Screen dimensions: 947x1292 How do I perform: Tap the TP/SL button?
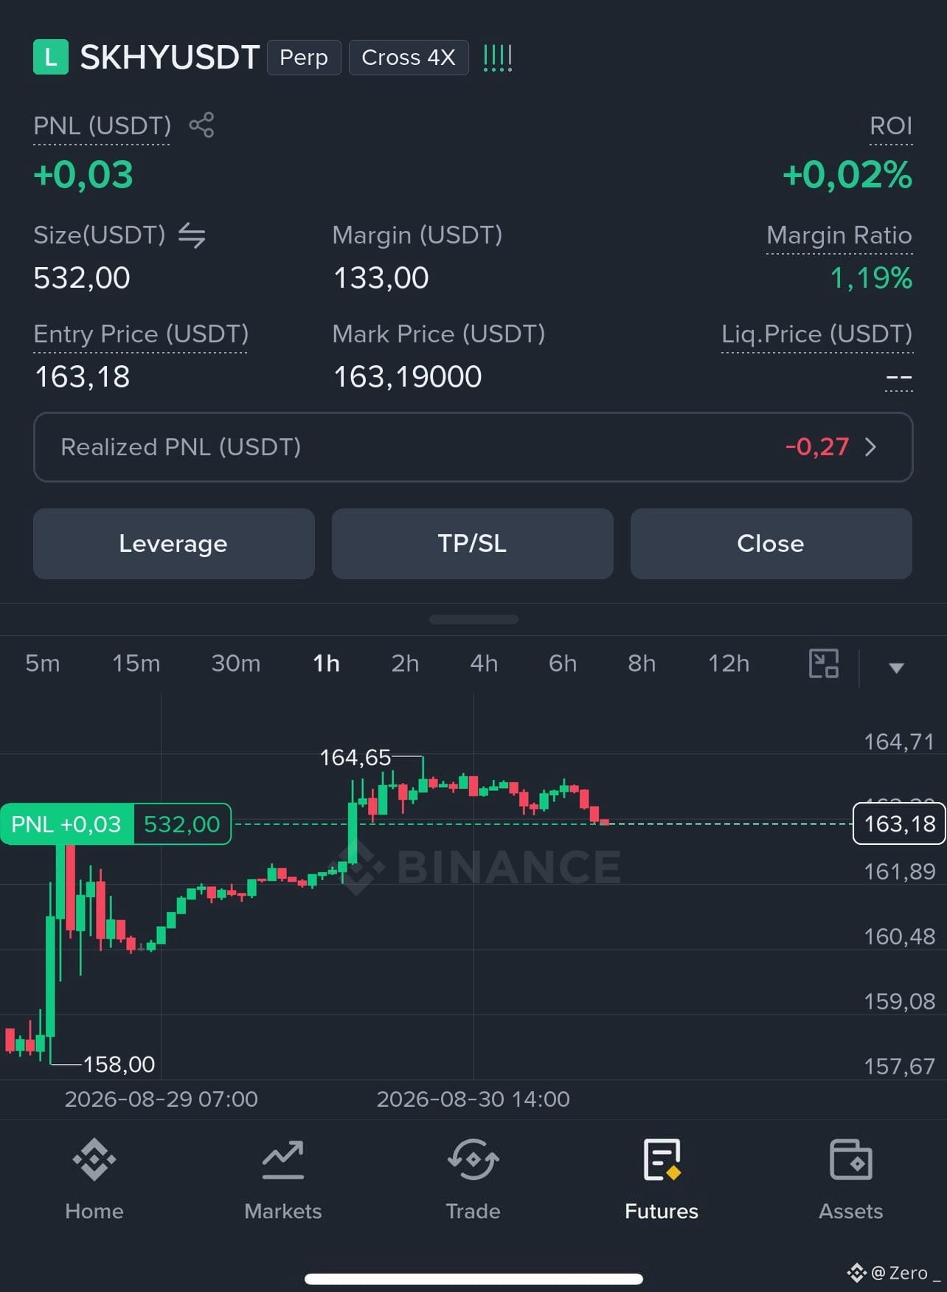coord(473,544)
